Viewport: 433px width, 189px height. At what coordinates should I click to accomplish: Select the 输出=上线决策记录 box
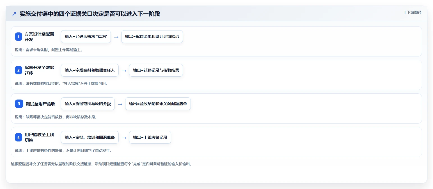pyautogui.click(x=150, y=137)
